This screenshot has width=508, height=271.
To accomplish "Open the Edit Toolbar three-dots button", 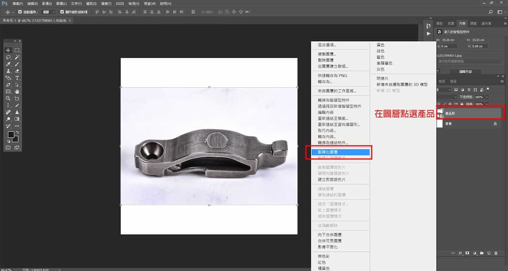I will 17,126.
